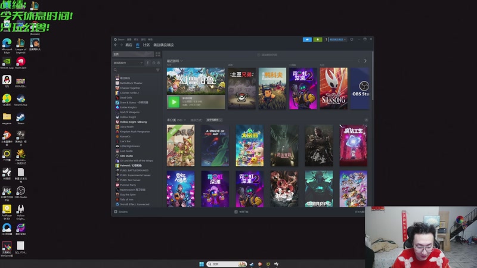The height and width of the screenshot is (268, 477).
Task: Click the library vertical scrollbar
Action: coord(372,76)
